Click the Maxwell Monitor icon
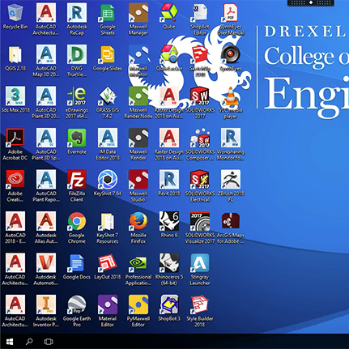This screenshot has height=349, width=349. pos(138,54)
